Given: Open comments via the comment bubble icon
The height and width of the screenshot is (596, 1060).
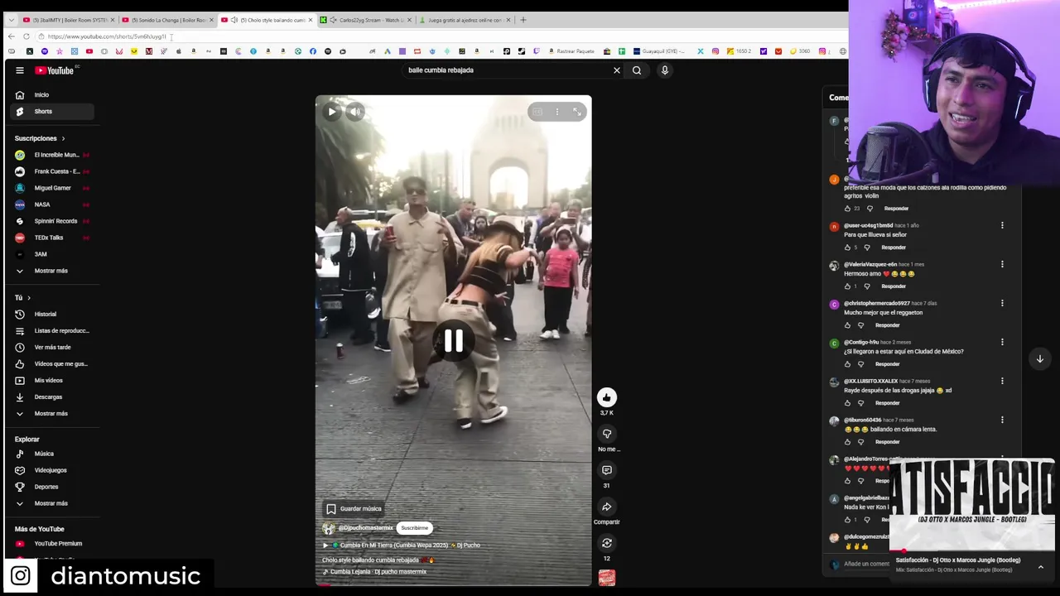Looking at the screenshot, I should click(607, 470).
